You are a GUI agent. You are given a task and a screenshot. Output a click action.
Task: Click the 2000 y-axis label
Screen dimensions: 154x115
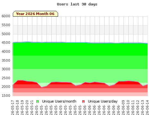pyautogui.click(x=6, y=87)
